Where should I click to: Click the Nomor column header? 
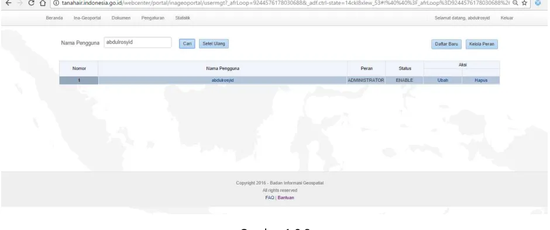point(79,69)
